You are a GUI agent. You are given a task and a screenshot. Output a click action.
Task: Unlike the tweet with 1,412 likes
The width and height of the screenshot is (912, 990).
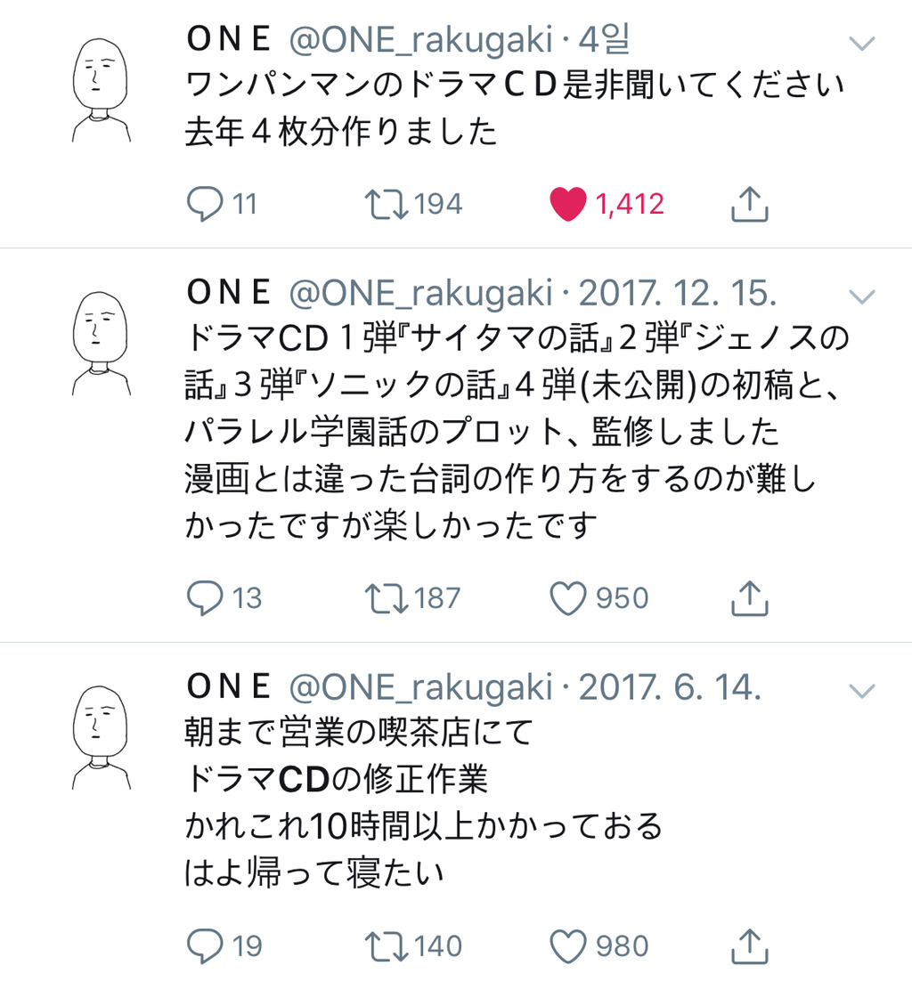coord(569,204)
